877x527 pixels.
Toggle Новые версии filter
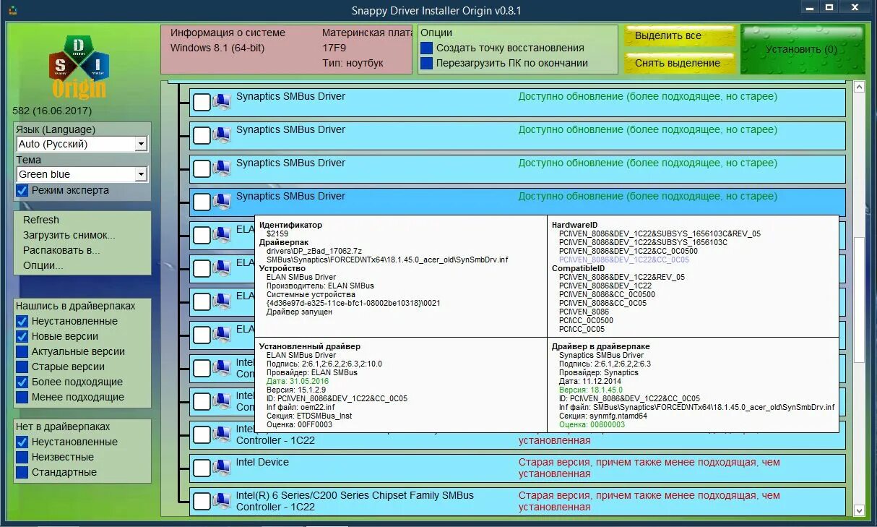[x=22, y=336]
